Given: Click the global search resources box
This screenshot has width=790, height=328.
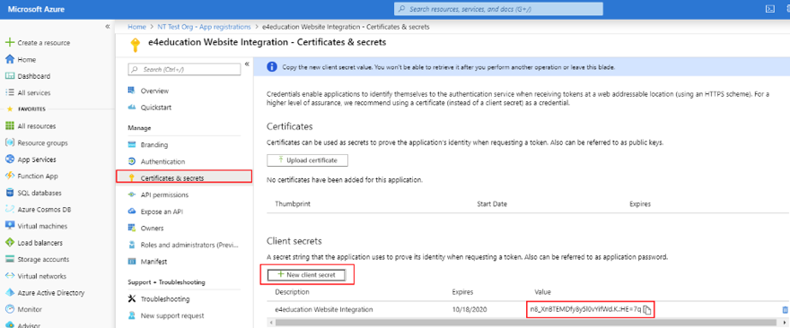Looking at the screenshot, I should pyautogui.click(x=498, y=9).
